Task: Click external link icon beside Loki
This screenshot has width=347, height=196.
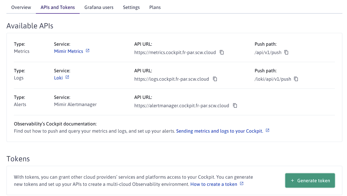Action: point(67,77)
